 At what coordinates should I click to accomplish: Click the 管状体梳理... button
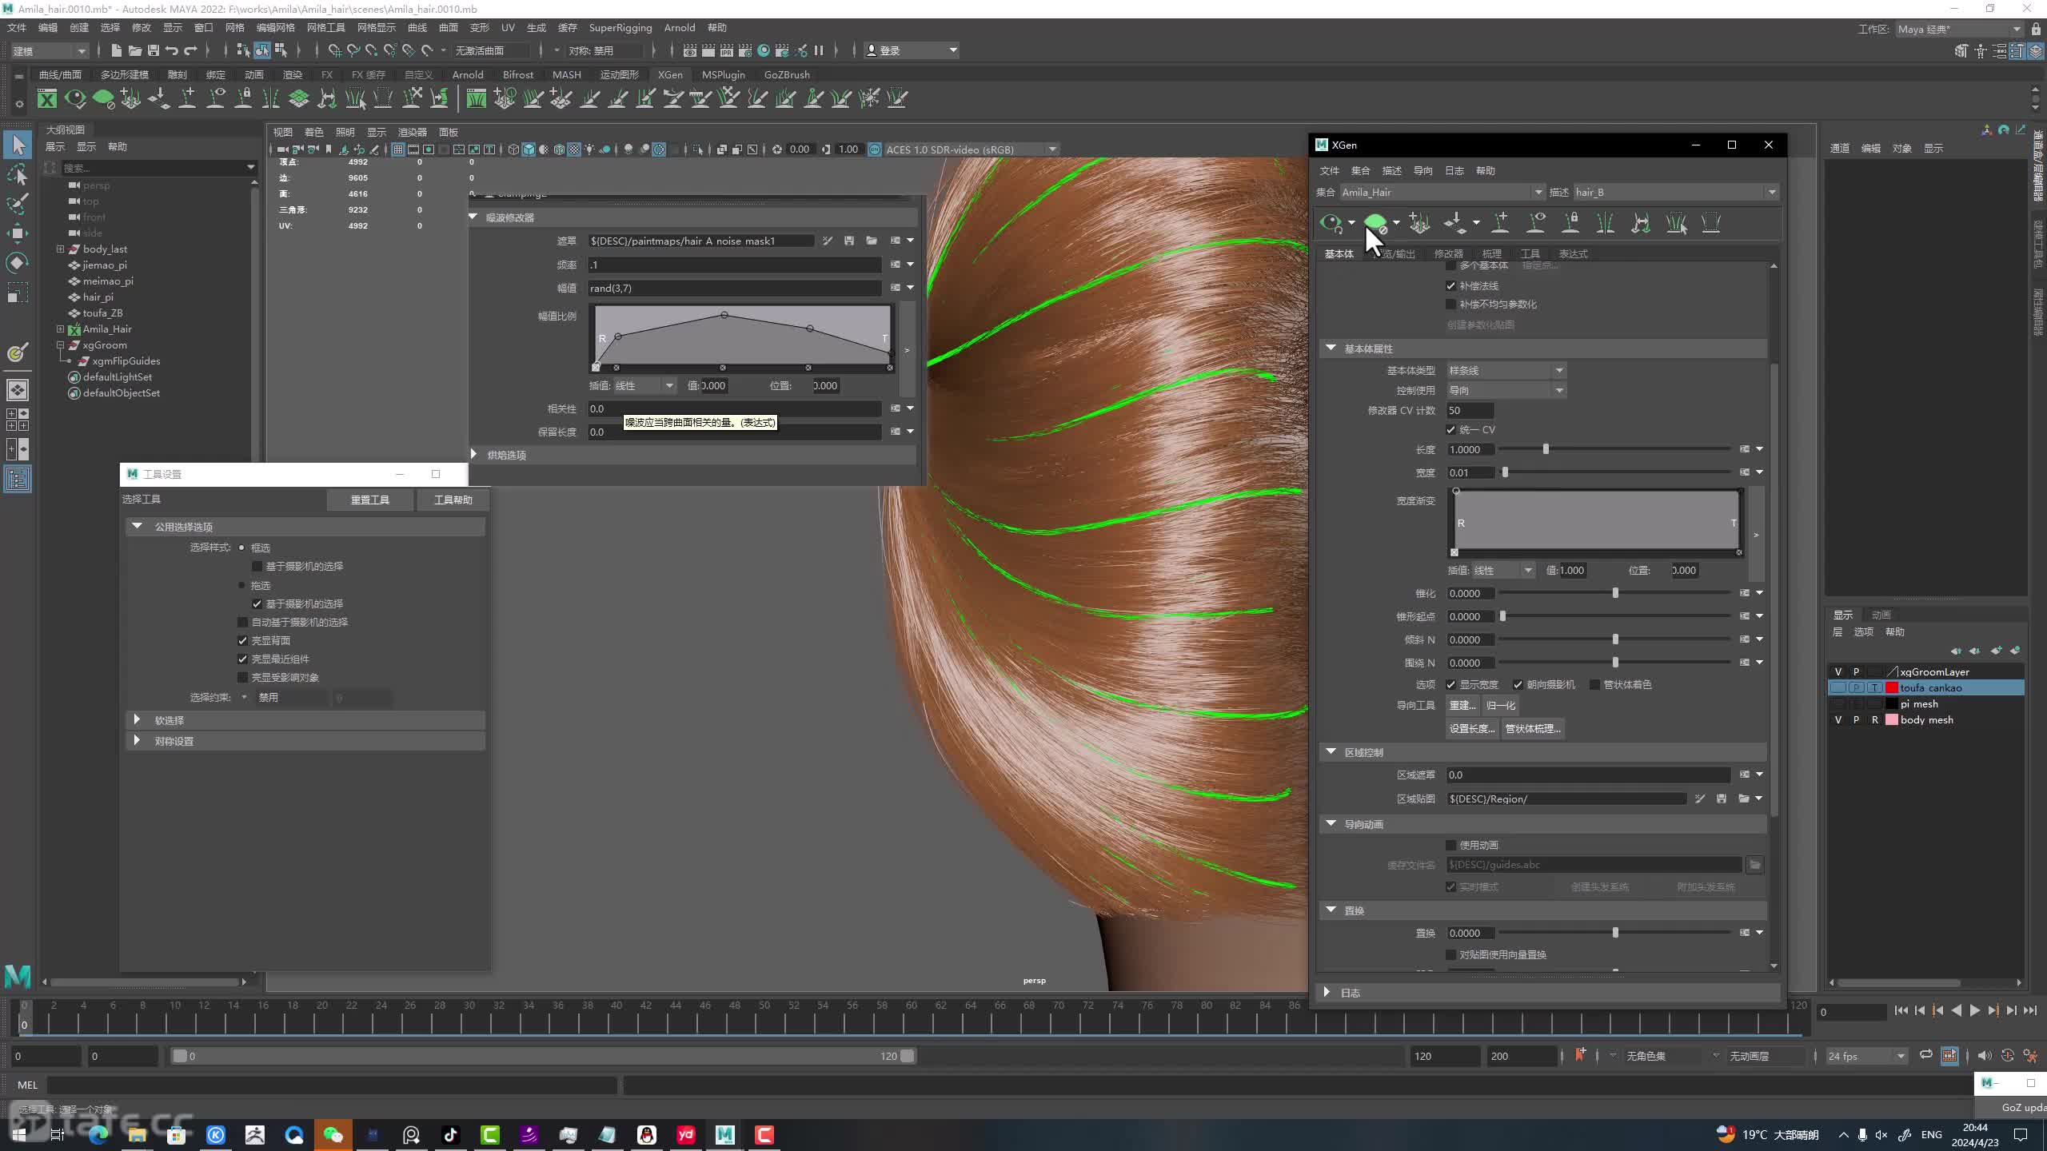[1533, 728]
